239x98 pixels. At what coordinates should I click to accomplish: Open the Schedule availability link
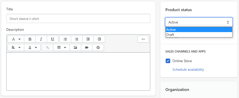pyautogui.click(x=188, y=69)
